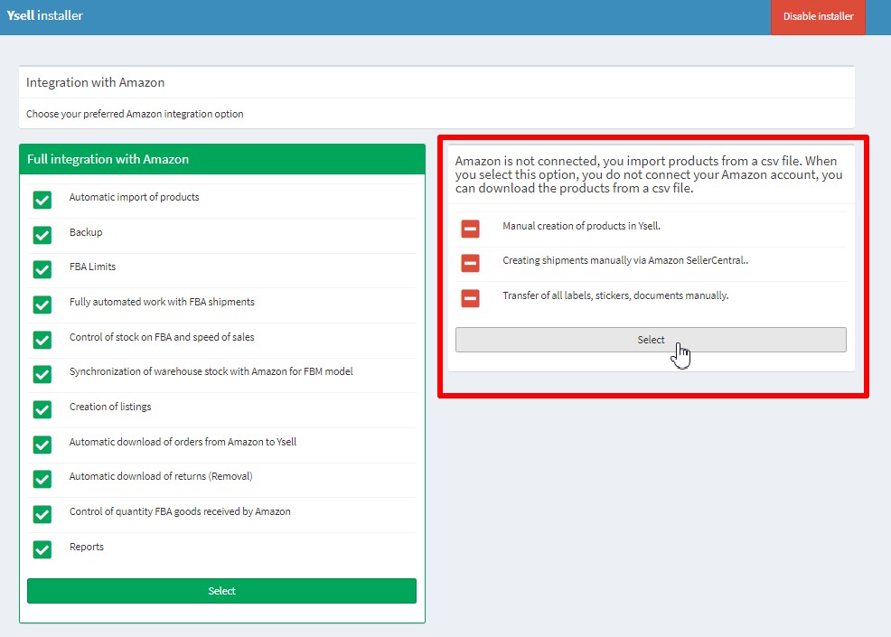Click 'Creating shipments manually via Amazon SellerCentral' text
Viewport: 891px width, 637px height.
coord(625,260)
